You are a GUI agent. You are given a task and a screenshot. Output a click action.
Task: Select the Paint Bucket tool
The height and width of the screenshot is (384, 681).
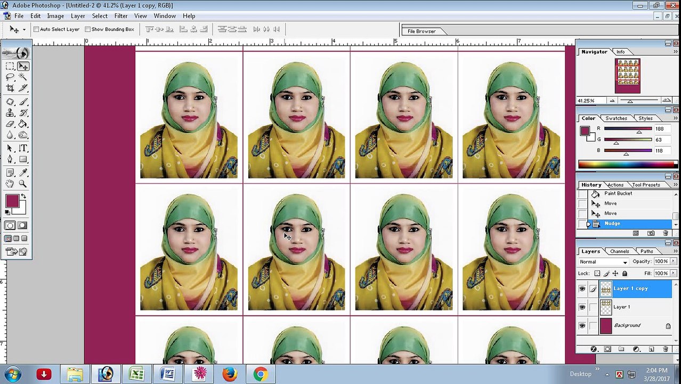(23, 124)
